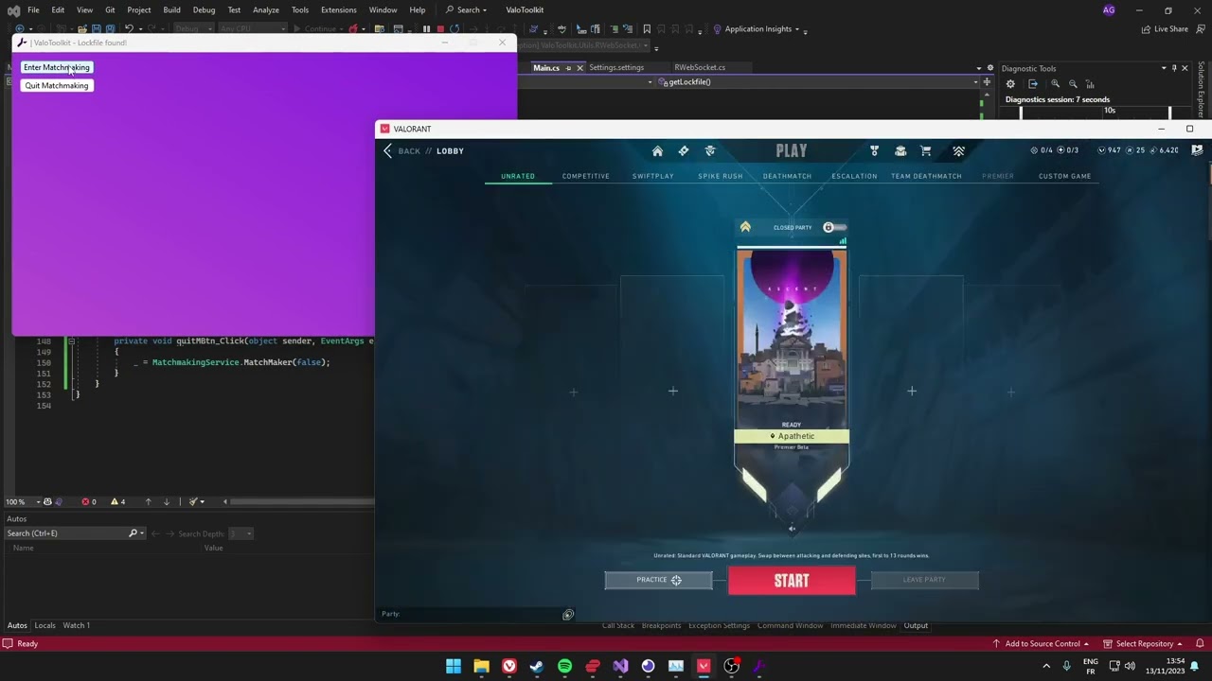Switch to RWebSocket.cs tab
This screenshot has height=681, width=1212.
pos(700,67)
